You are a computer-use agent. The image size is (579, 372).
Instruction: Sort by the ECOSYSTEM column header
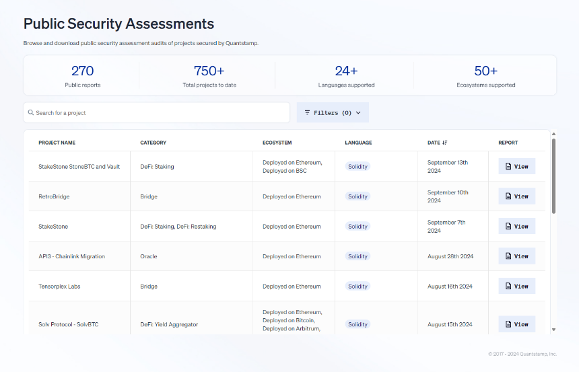[x=277, y=143]
